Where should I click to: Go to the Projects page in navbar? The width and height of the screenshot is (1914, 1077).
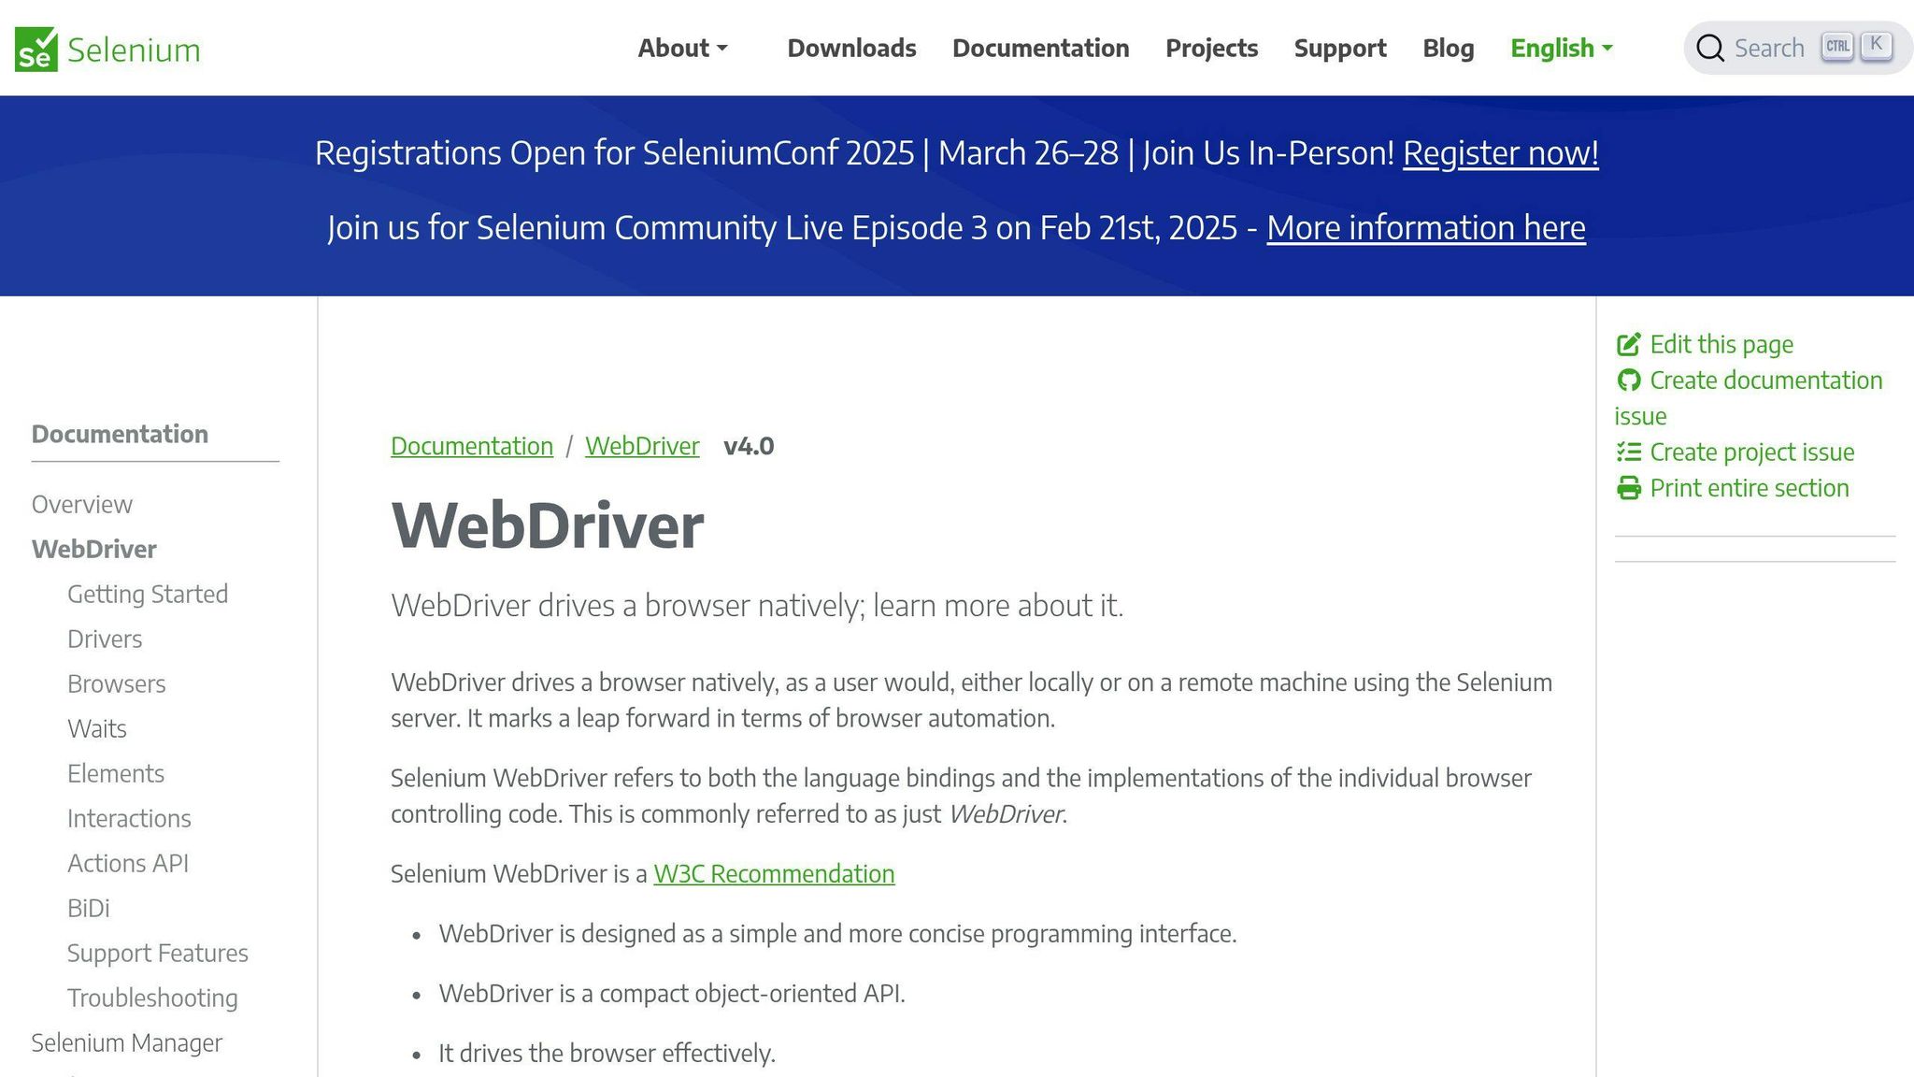(1211, 48)
